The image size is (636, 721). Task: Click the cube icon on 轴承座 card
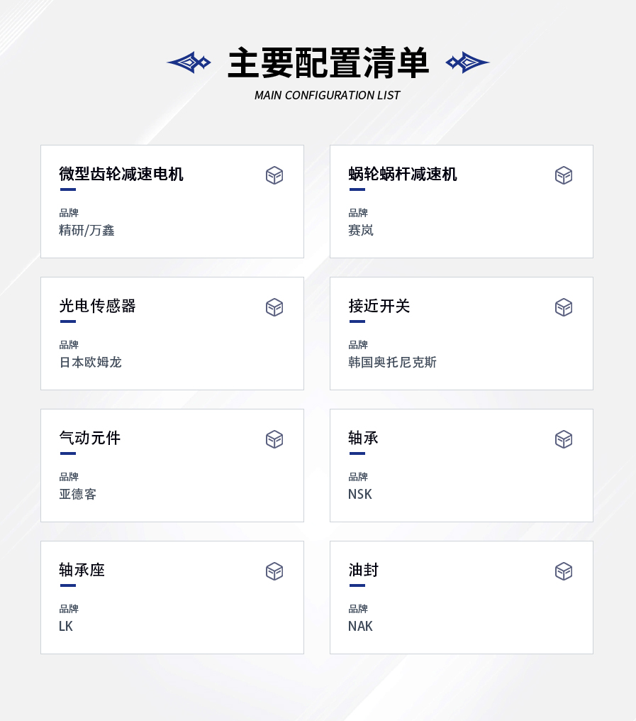[x=274, y=571]
